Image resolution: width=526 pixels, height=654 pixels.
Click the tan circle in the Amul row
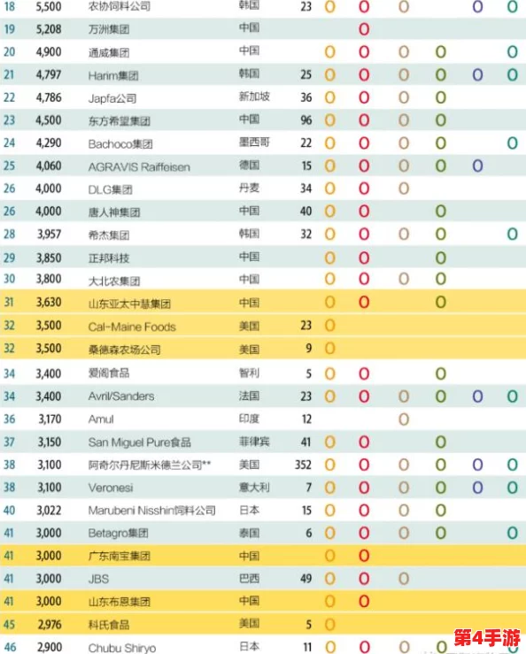pos(404,419)
